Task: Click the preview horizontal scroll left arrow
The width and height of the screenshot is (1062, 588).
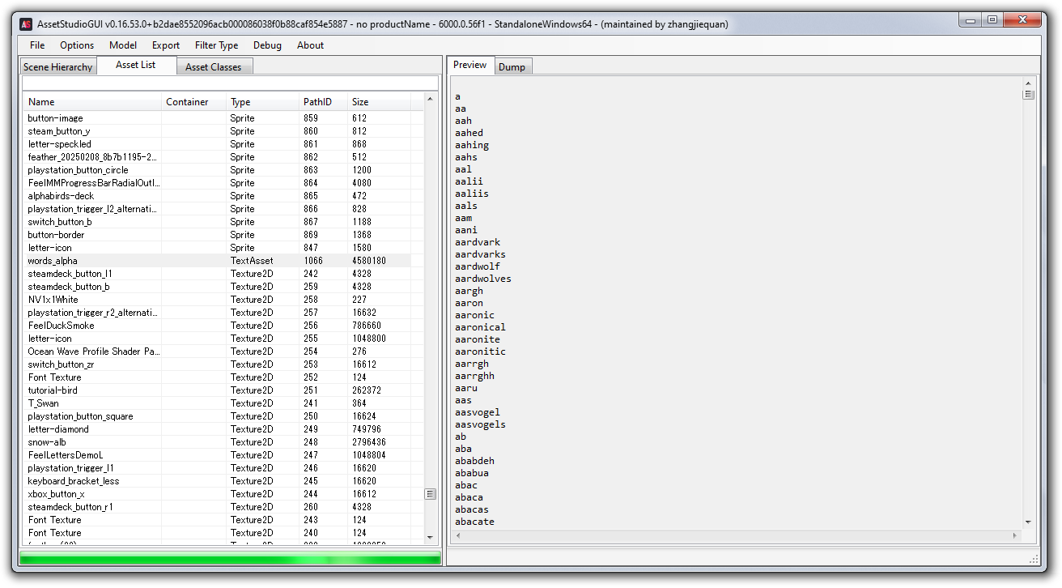Action: tap(457, 535)
